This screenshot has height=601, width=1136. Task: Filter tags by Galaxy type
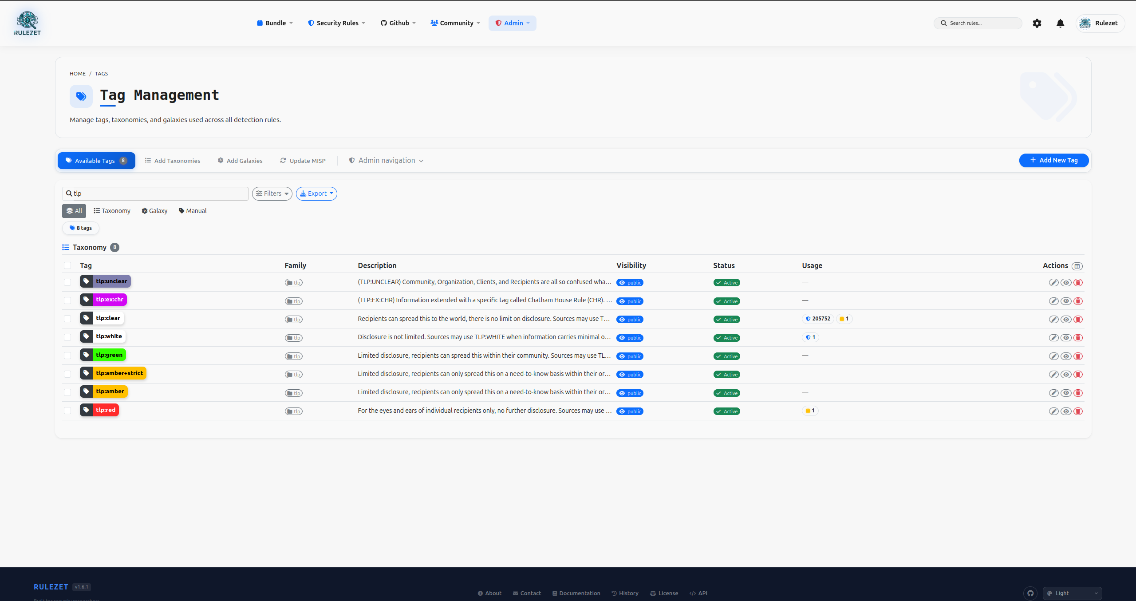[154, 211]
